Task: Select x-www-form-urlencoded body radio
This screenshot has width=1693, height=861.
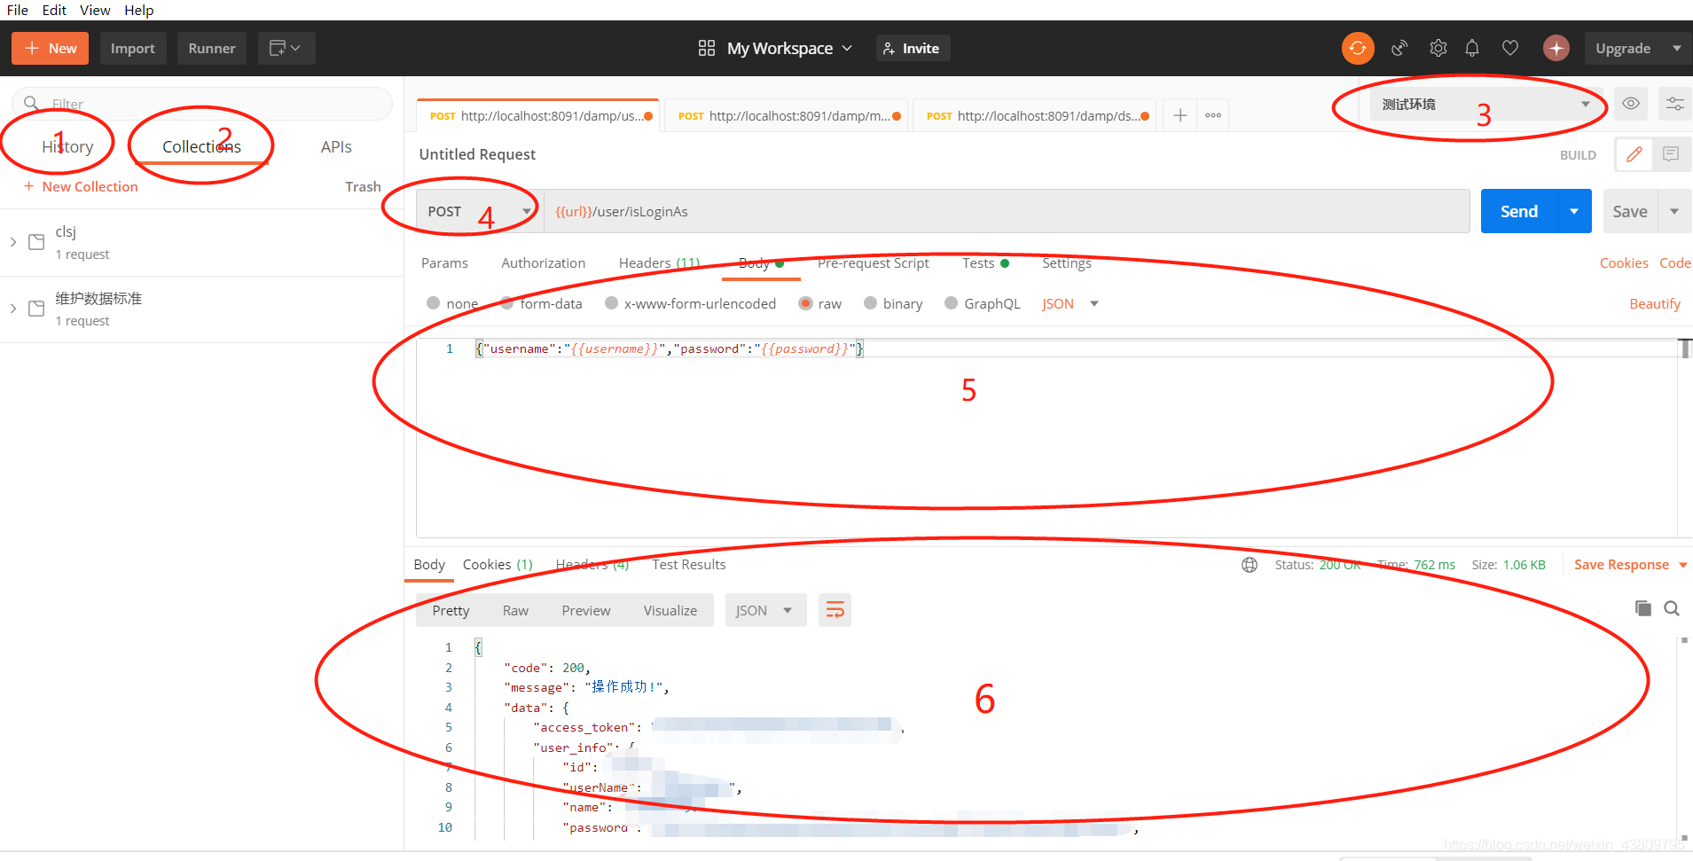Action: click(x=611, y=303)
